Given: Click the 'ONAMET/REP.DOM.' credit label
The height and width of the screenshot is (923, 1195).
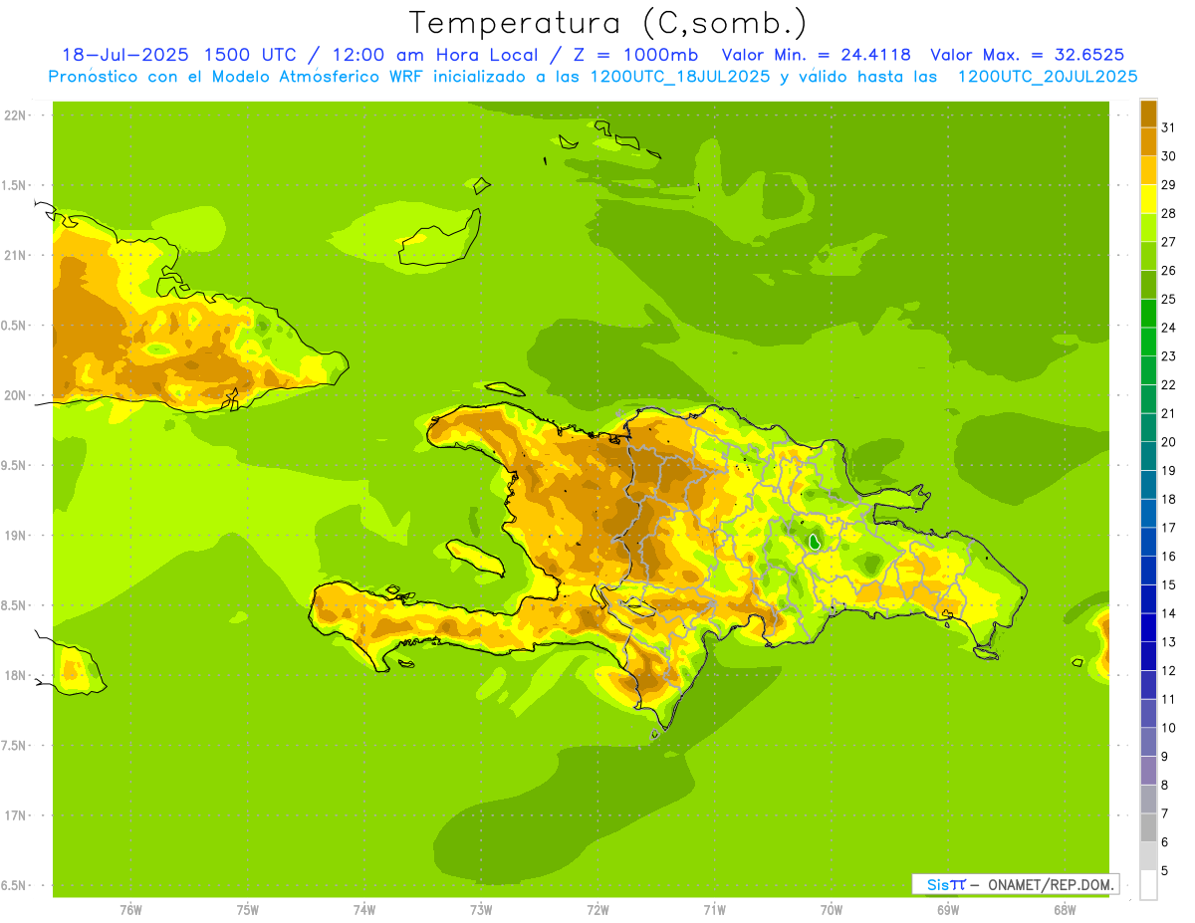Looking at the screenshot, I should coord(1051,884).
